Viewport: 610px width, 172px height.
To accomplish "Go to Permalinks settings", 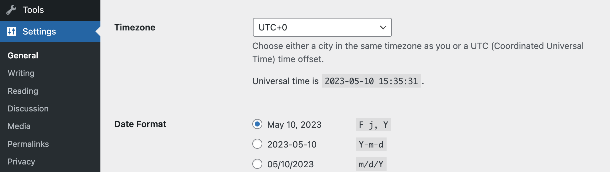I will pyautogui.click(x=28, y=144).
